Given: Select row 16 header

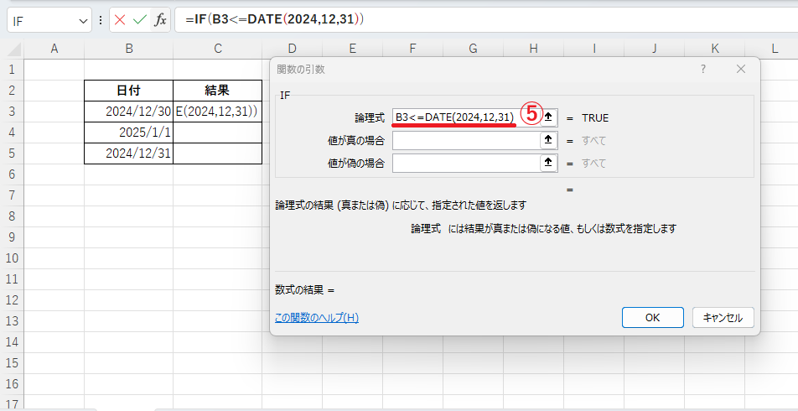Looking at the screenshot, I should click(12, 383).
